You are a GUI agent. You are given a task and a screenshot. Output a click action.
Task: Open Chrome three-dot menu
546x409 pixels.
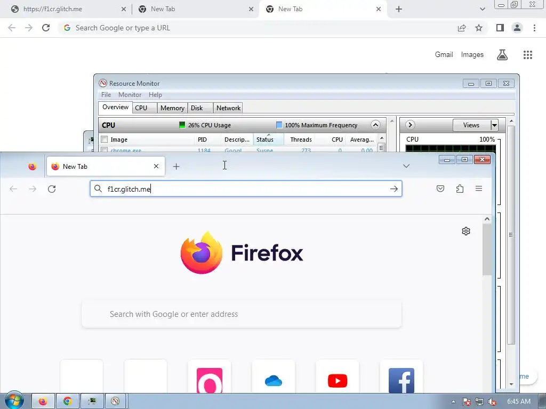click(534, 28)
